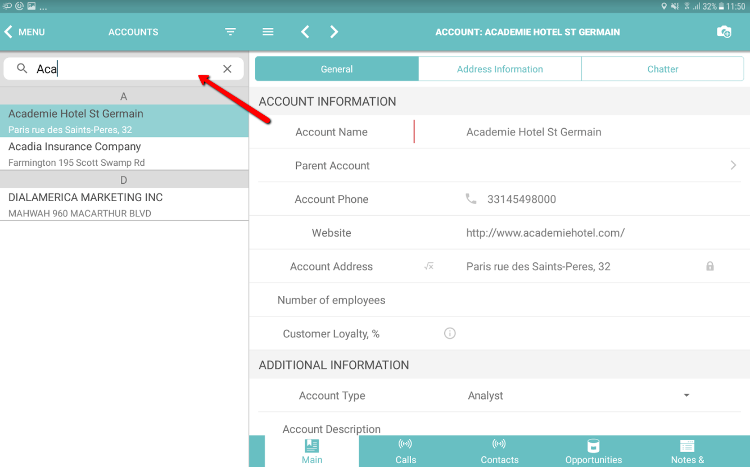The width and height of the screenshot is (750, 467).
Task: Go to previous account using left arrow
Action: (305, 32)
